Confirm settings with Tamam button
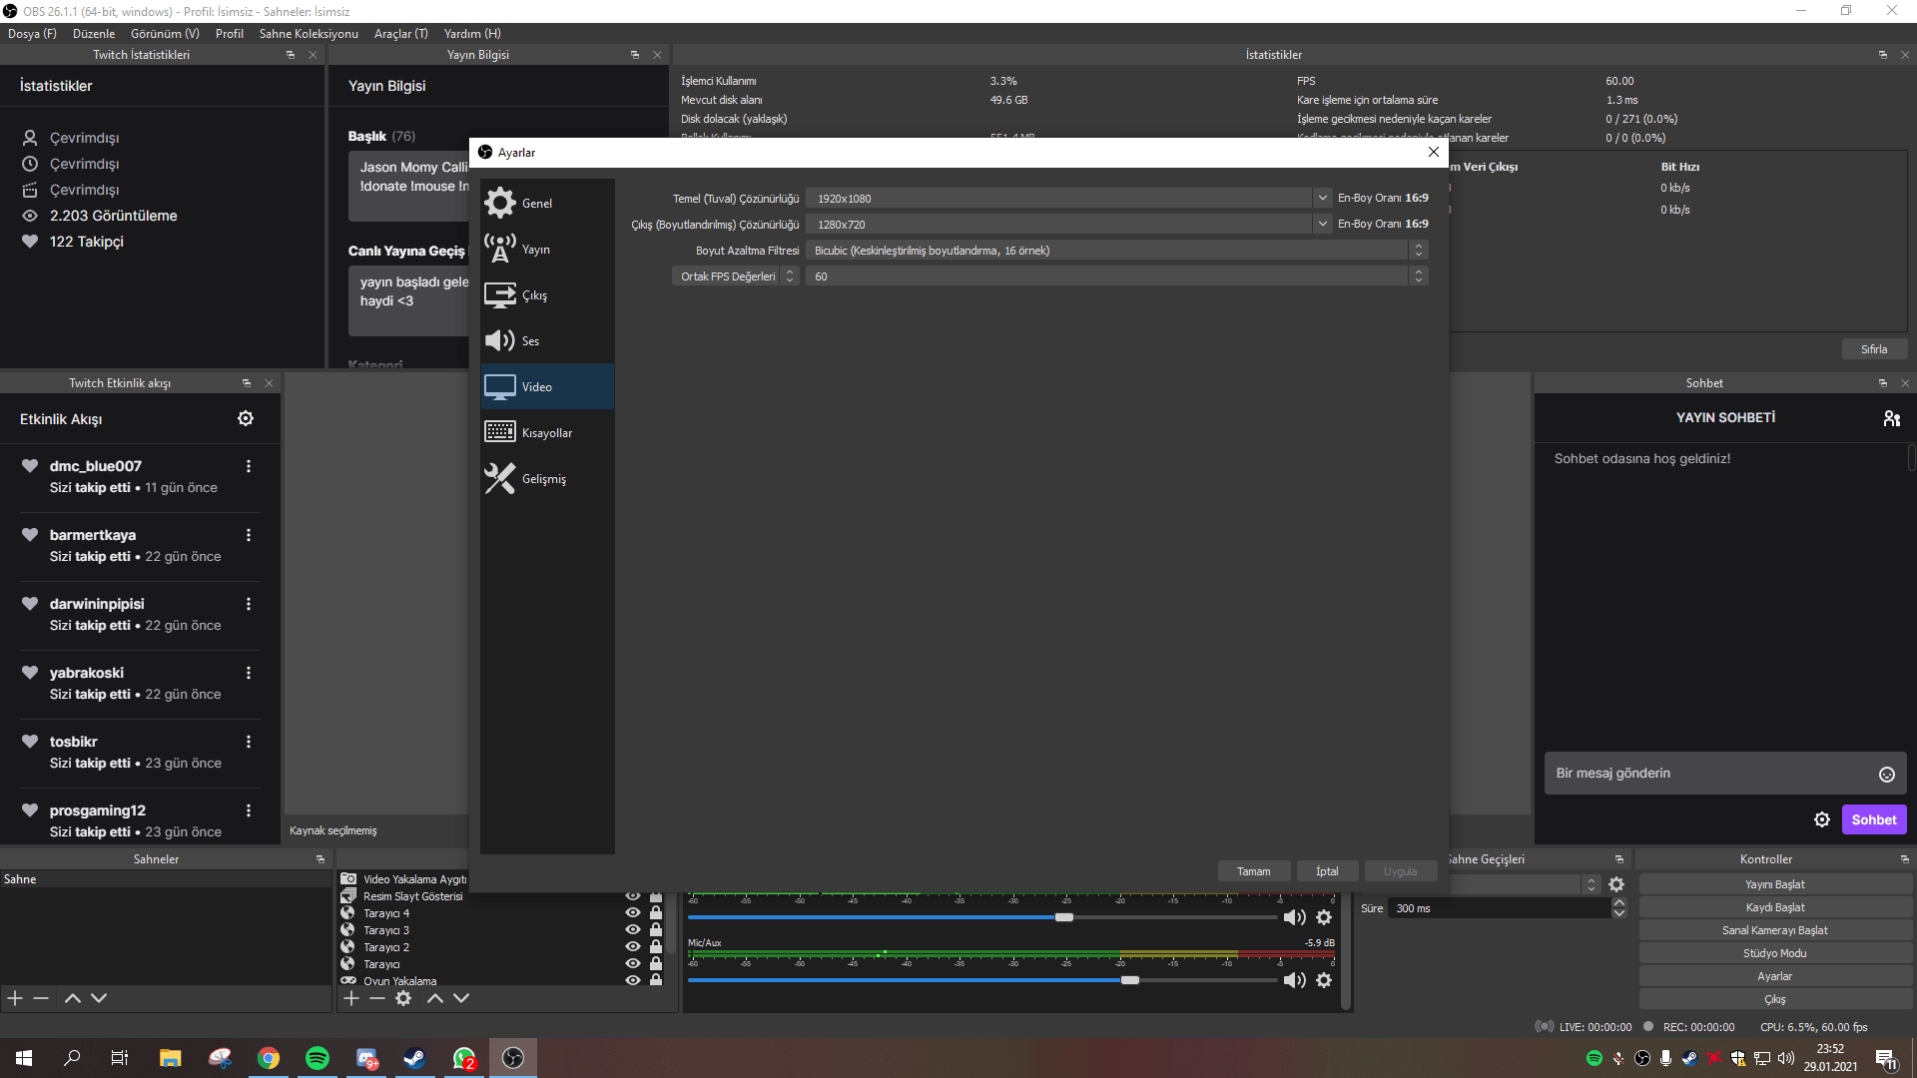This screenshot has width=1917, height=1078. click(x=1254, y=871)
